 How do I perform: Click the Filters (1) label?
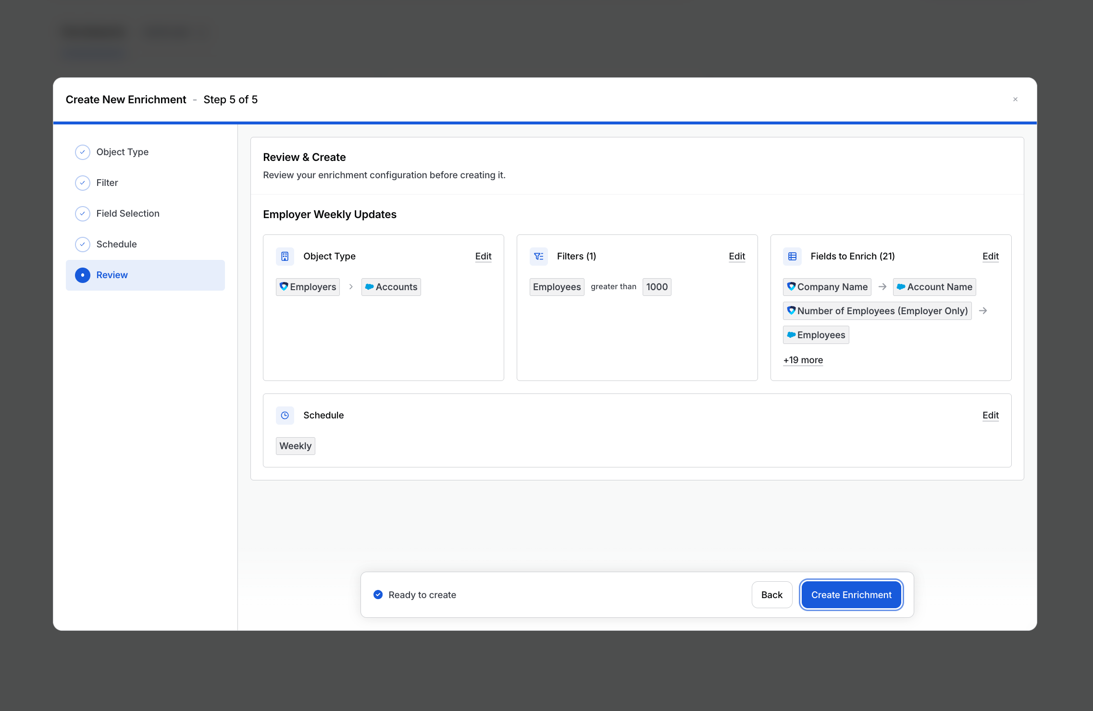[576, 257]
